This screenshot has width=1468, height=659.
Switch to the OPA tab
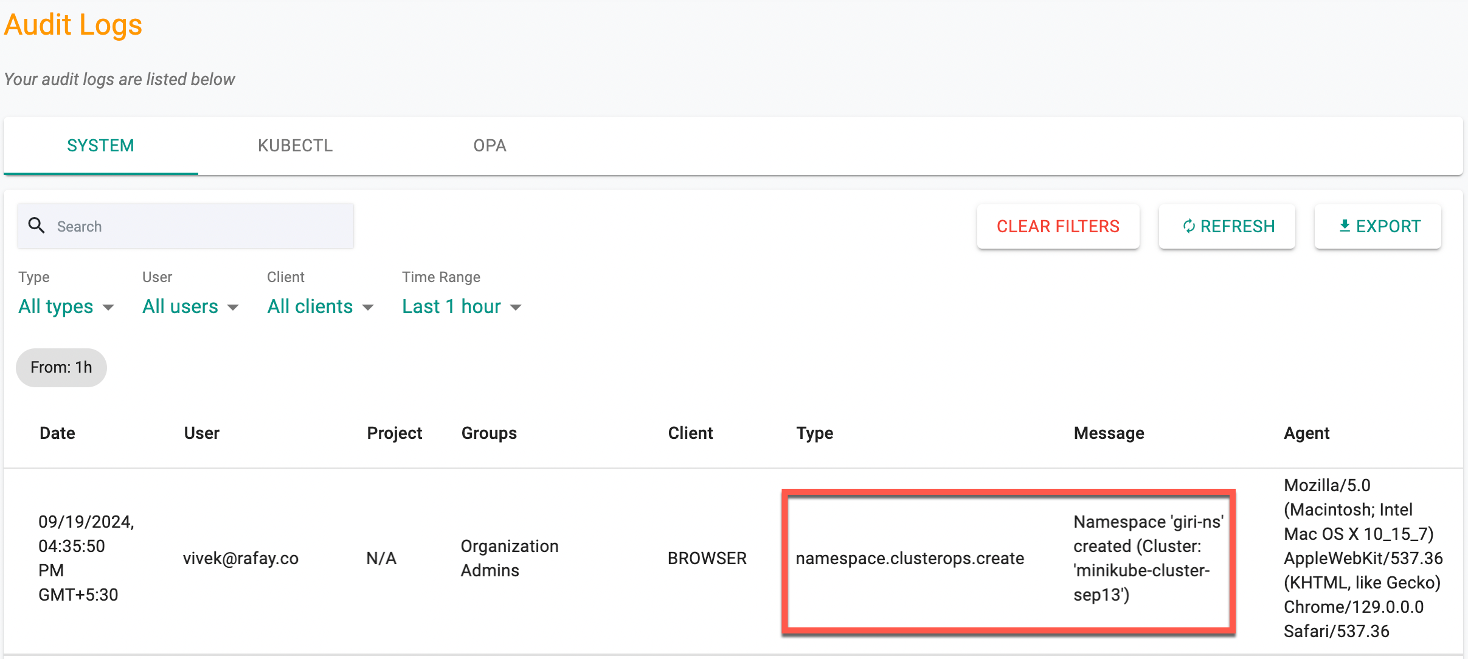490,146
